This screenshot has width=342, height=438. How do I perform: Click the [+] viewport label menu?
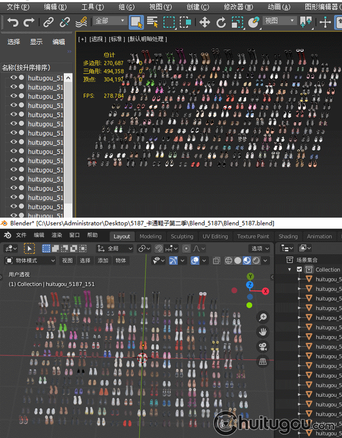point(82,39)
